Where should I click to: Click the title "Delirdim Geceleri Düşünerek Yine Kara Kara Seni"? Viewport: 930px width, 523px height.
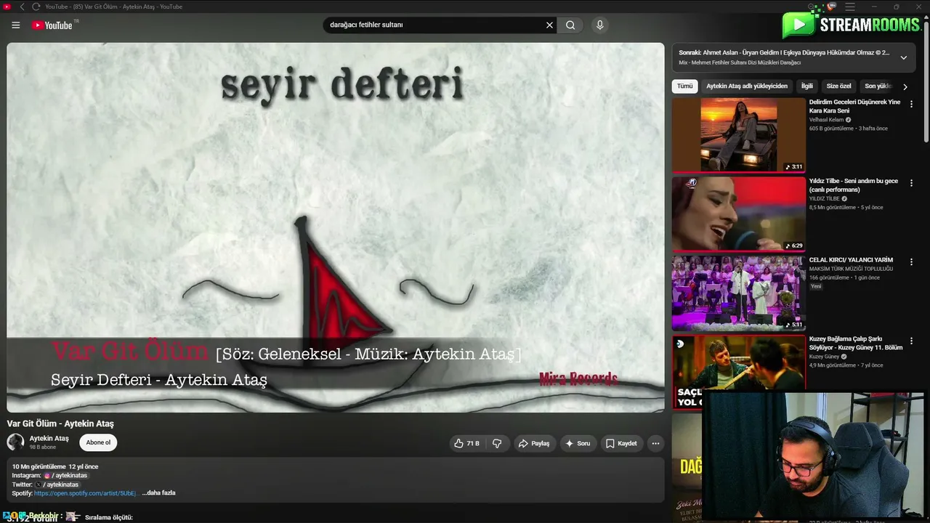(854, 106)
